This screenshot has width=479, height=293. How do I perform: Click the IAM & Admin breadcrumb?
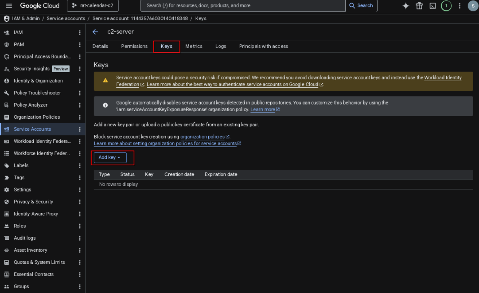click(x=26, y=18)
